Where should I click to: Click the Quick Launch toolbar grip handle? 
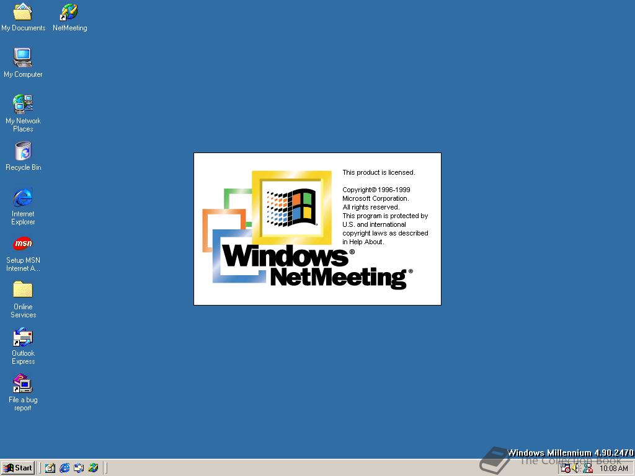(40, 468)
